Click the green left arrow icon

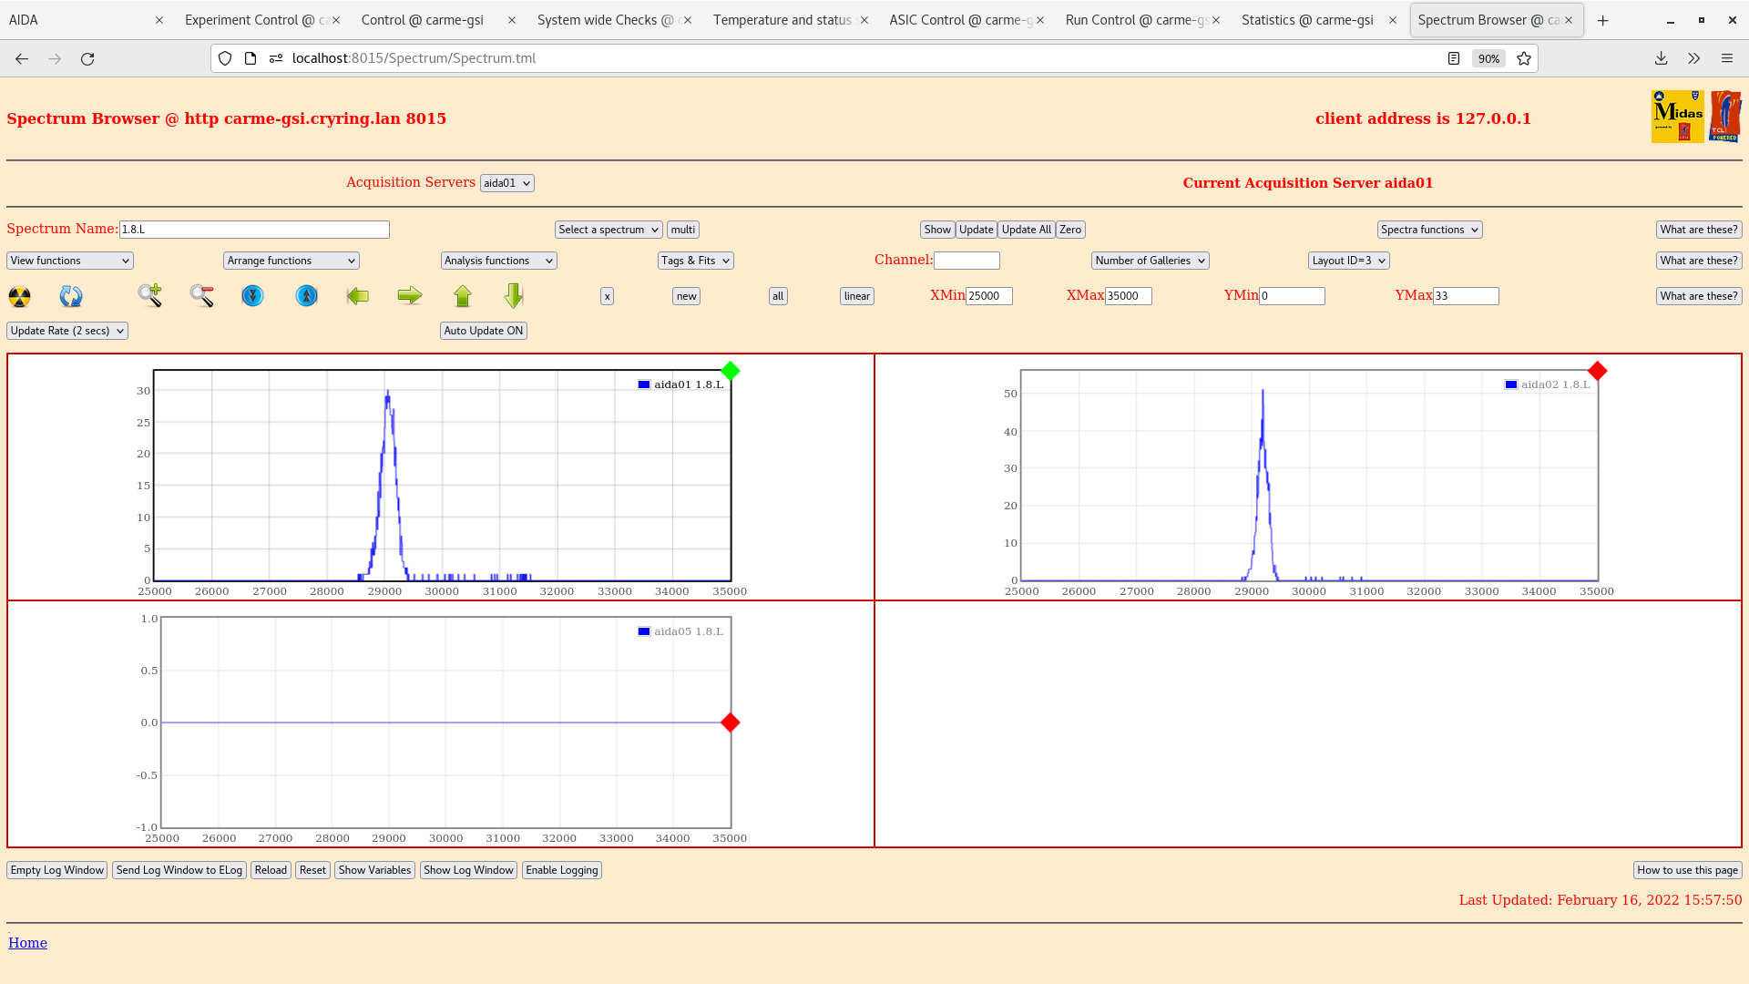(x=358, y=295)
